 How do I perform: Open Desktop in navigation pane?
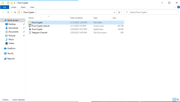tap(12, 24)
